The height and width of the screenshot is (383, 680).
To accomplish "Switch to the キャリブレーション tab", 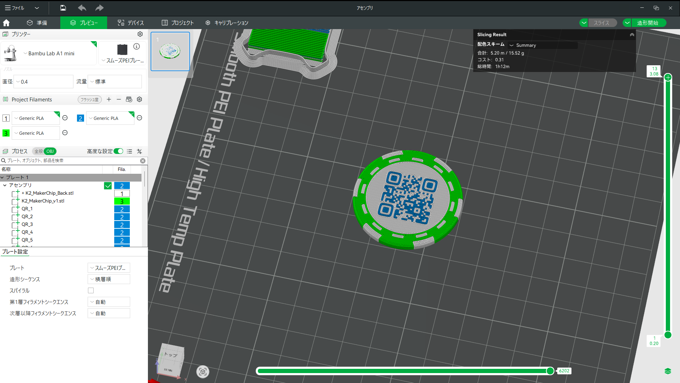I will tap(227, 23).
